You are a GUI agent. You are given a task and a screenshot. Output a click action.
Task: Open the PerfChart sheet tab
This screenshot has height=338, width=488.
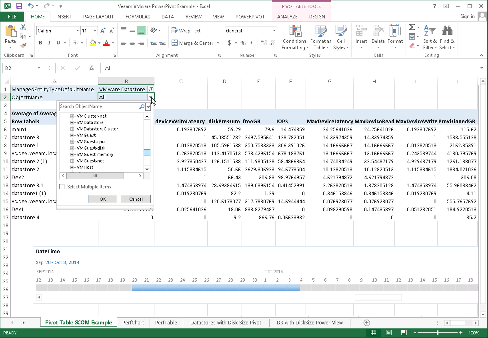click(133, 322)
